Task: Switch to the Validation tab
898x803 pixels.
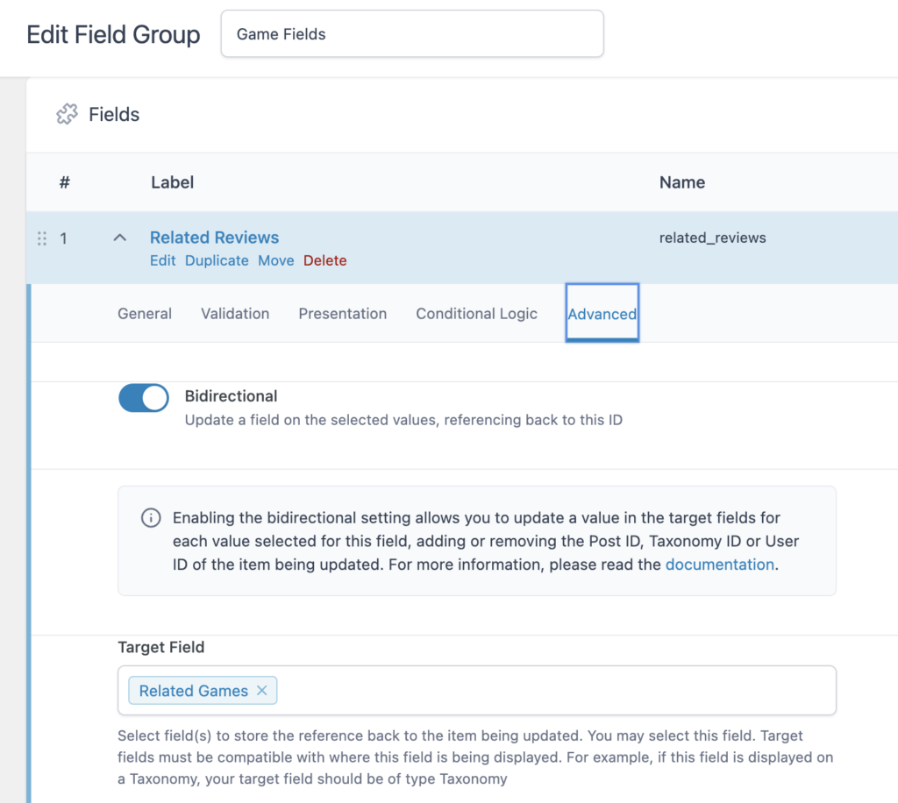Action: (235, 314)
